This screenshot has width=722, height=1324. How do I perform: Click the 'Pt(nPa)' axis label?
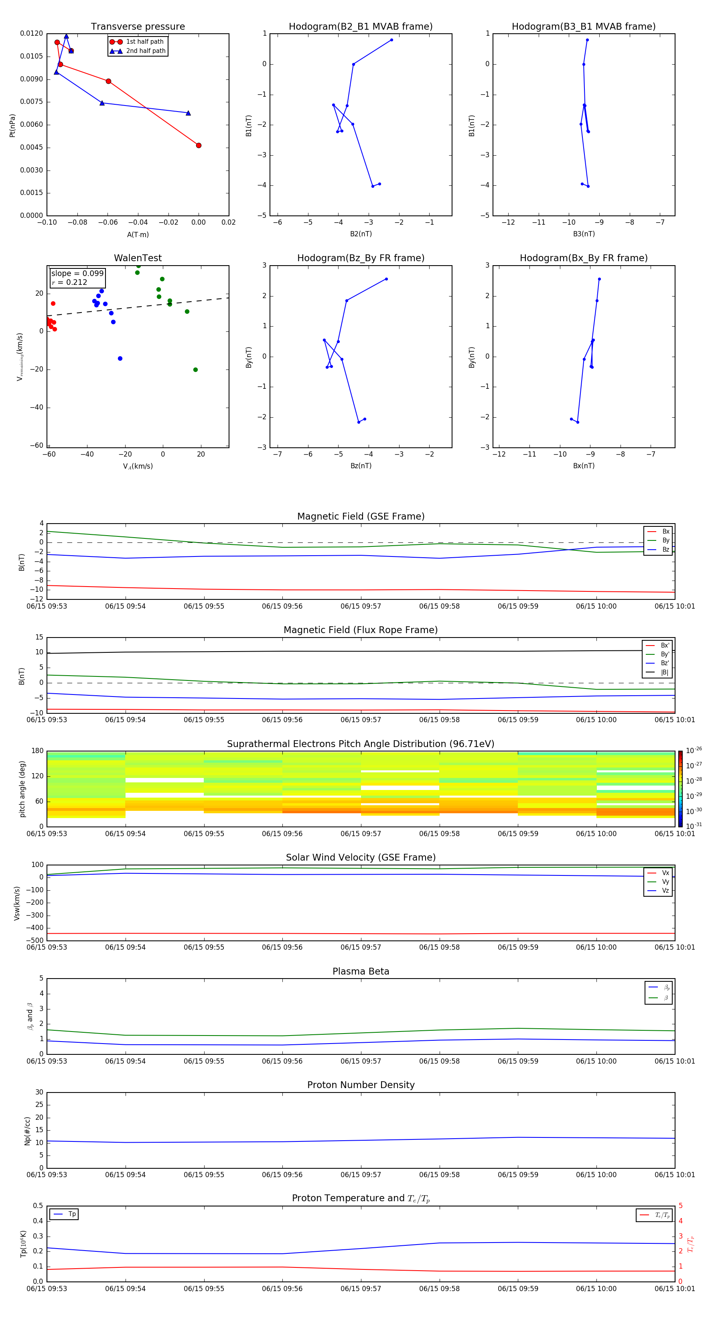[x=12, y=125]
